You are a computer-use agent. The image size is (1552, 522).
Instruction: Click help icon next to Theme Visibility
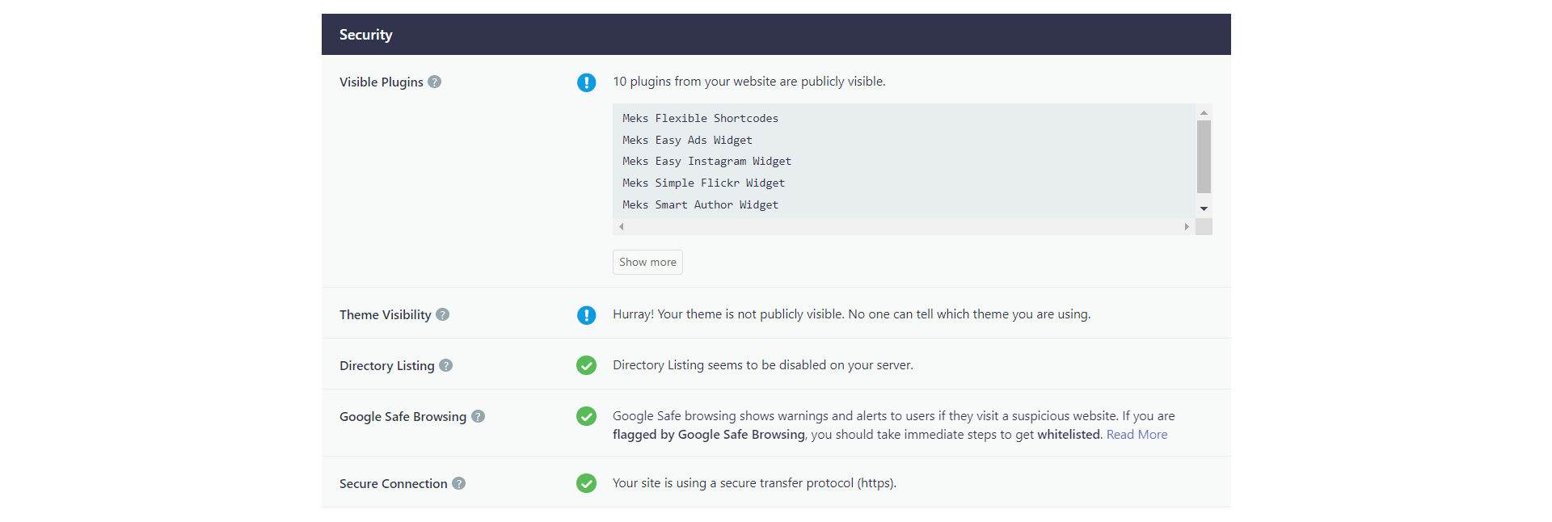coord(442,314)
